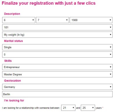The width and height of the screenshot is (116, 112).
Task: Open the birth year dropdown showing 1988
Action: click(x=91, y=20)
